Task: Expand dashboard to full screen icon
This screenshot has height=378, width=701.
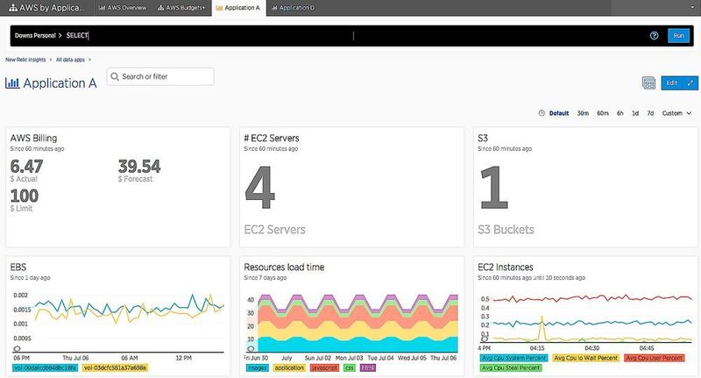Action: click(690, 82)
